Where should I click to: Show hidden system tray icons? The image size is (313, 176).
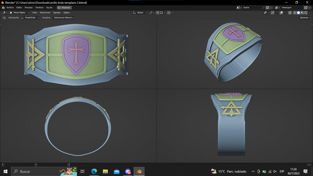(x=253, y=171)
